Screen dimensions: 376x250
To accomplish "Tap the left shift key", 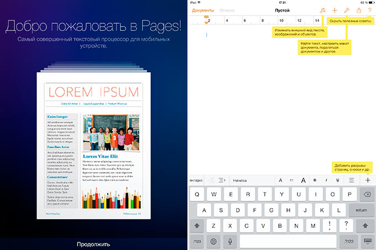I will [x=197, y=226].
